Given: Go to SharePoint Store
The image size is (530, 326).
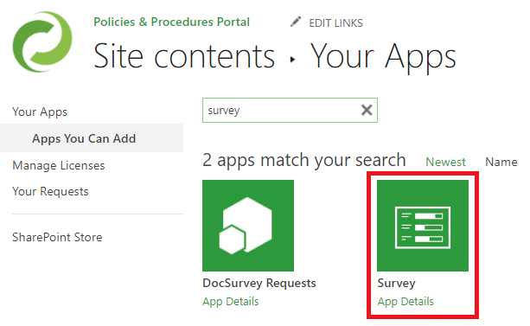Looking at the screenshot, I should click(57, 237).
